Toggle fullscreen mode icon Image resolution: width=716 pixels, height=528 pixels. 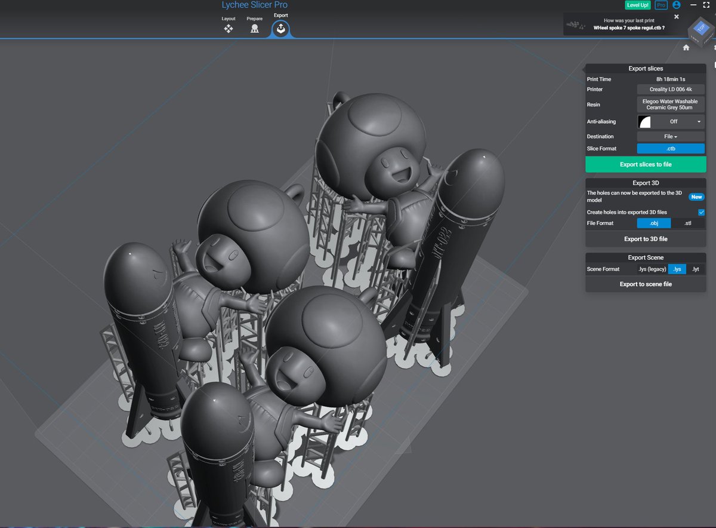(x=707, y=5)
